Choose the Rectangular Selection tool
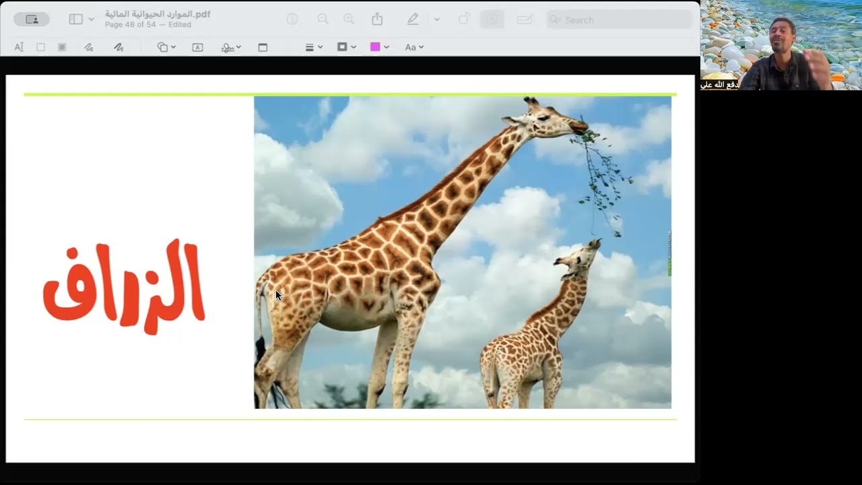862x485 pixels. click(x=40, y=47)
